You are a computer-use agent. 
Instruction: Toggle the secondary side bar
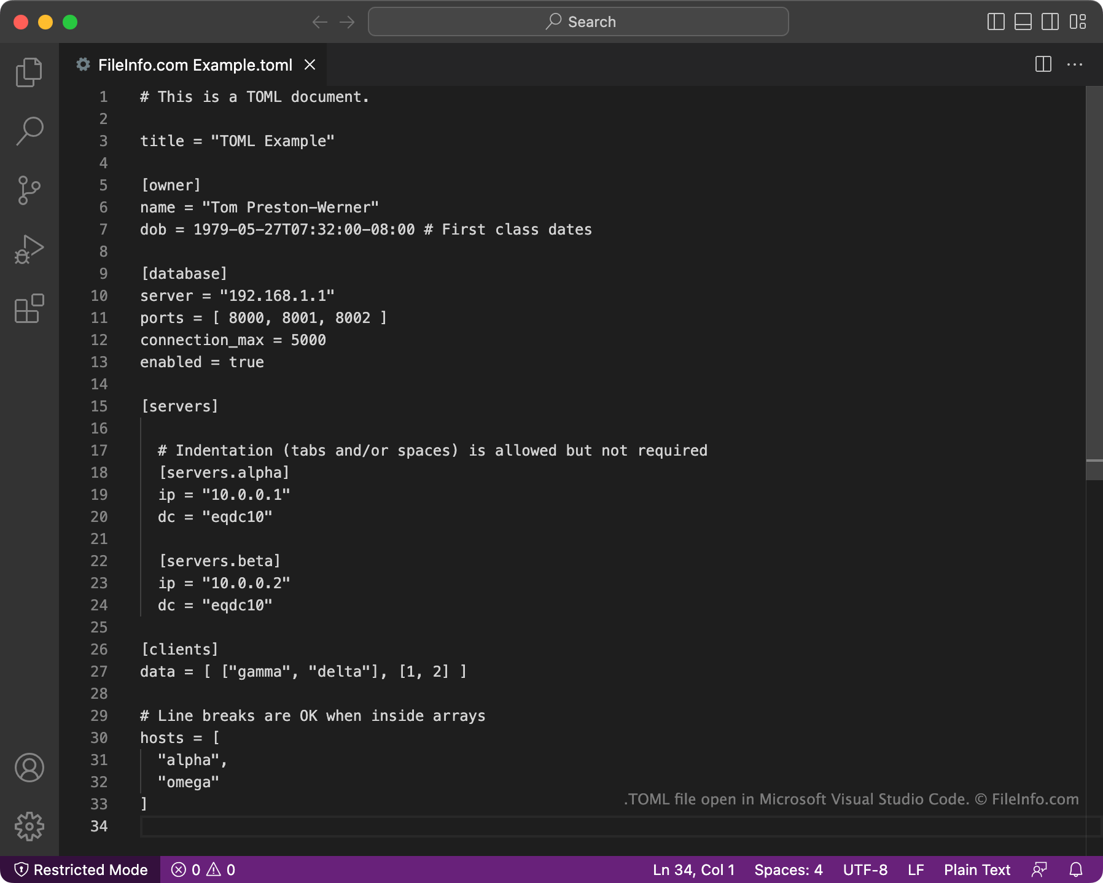point(1049,21)
